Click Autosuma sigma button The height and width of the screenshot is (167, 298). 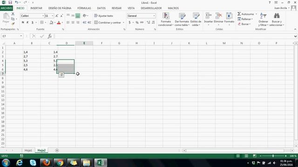coord(245,14)
